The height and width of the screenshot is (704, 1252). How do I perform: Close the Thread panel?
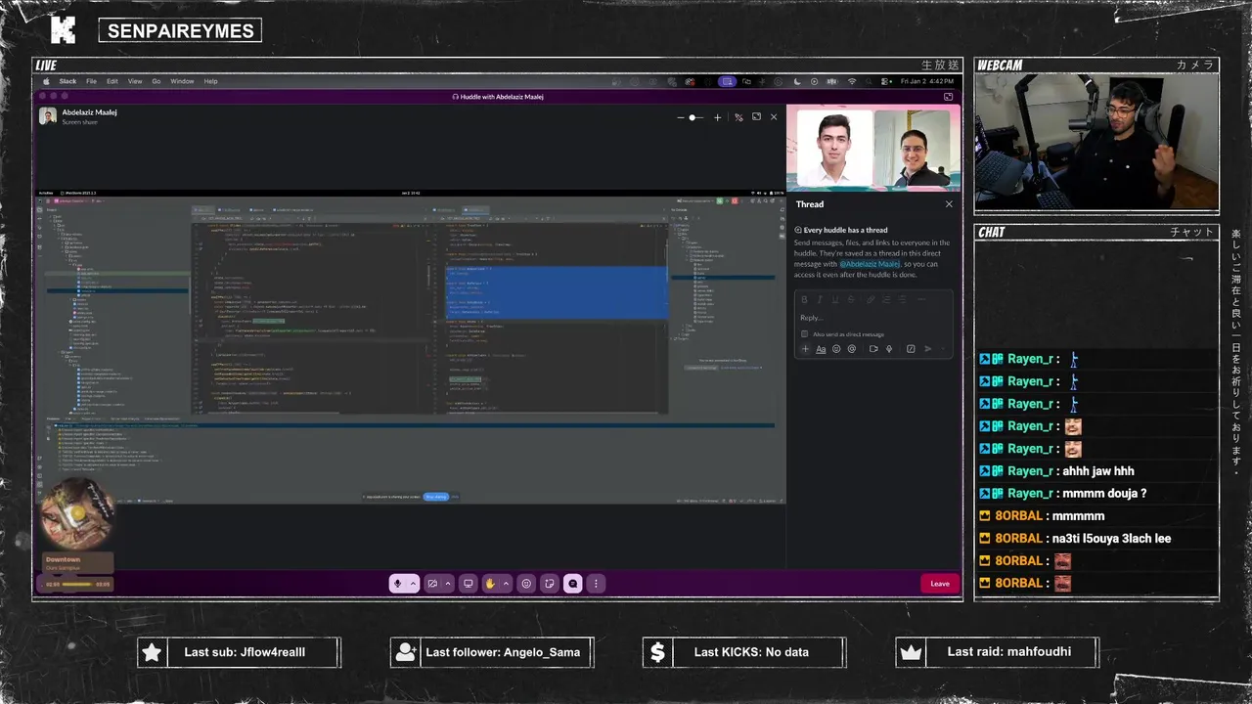pos(949,204)
